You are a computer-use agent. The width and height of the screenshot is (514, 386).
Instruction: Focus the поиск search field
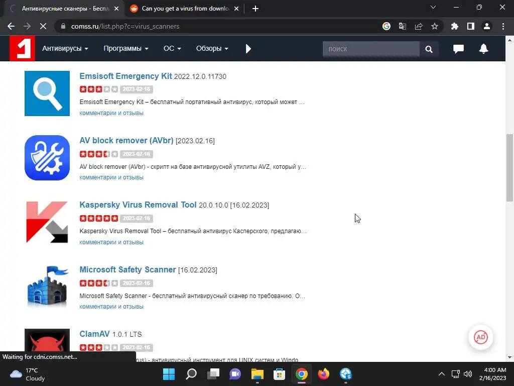(x=371, y=49)
